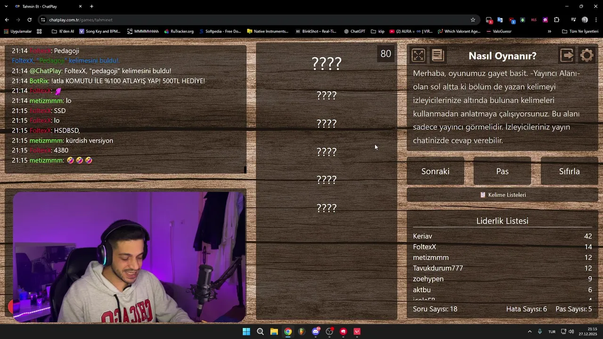Open Discord from the taskbar
The image size is (603, 339).
pyautogui.click(x=316, y=331)
